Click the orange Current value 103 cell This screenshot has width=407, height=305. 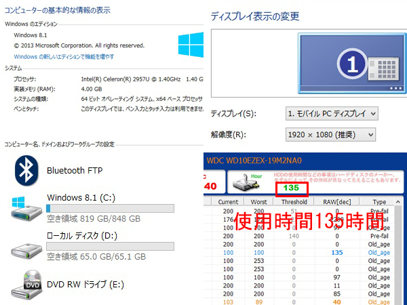tap(228, 302)
